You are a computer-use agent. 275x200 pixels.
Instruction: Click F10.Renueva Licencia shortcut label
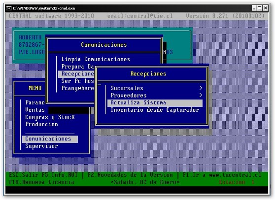click(x=41, y=182)
